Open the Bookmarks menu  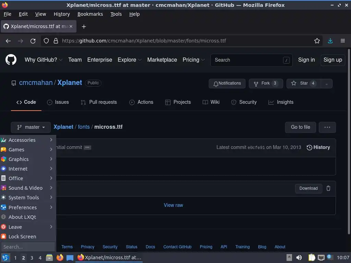90,14
